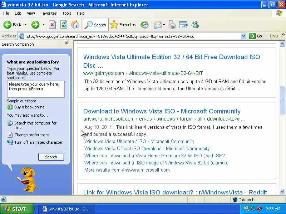
Task: Click the first system tray icon
Action: click(246, 209)
